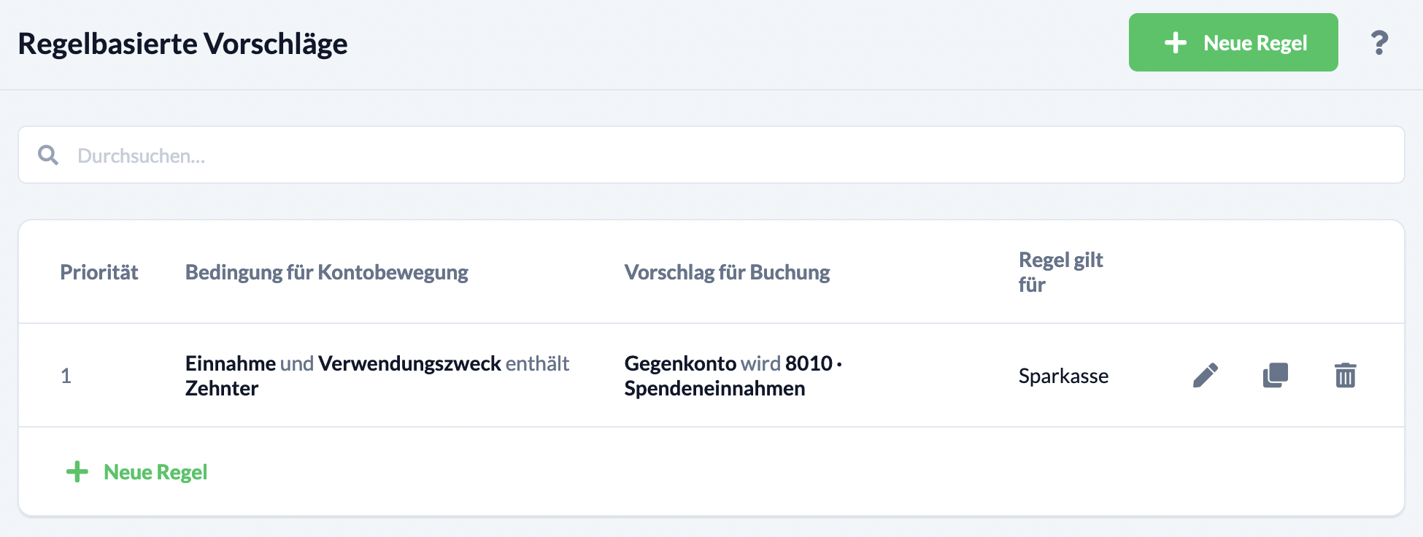The height and width of the screenshot is (537, 1423).
Task: Click the green plus icon in table footer
Action: [77, 471]
